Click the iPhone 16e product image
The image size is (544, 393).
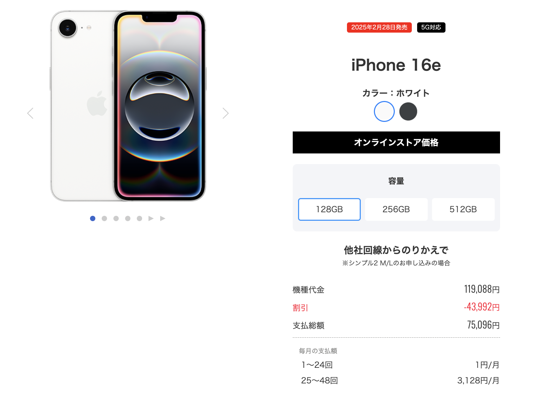[128, 106]
